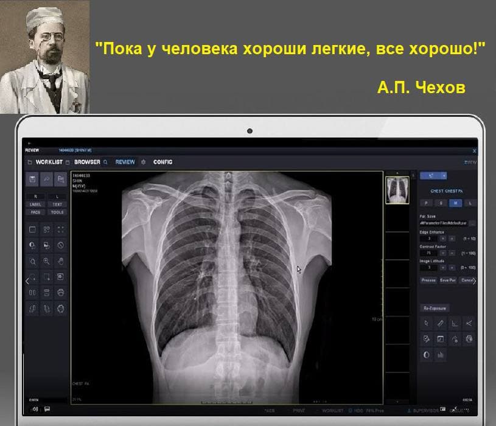Click the Process button
The height and width of the screenshot is (426, 496).
tap(428, 281)
